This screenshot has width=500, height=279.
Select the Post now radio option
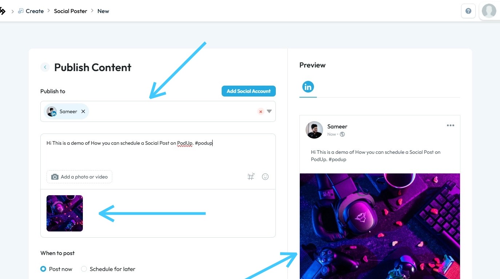pyautogui.click(x=43, y=269)
